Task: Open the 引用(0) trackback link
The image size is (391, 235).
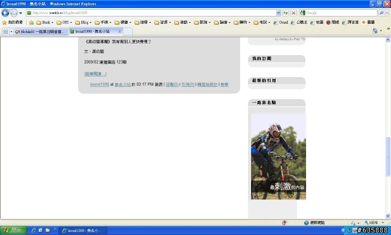Action: 188,84
